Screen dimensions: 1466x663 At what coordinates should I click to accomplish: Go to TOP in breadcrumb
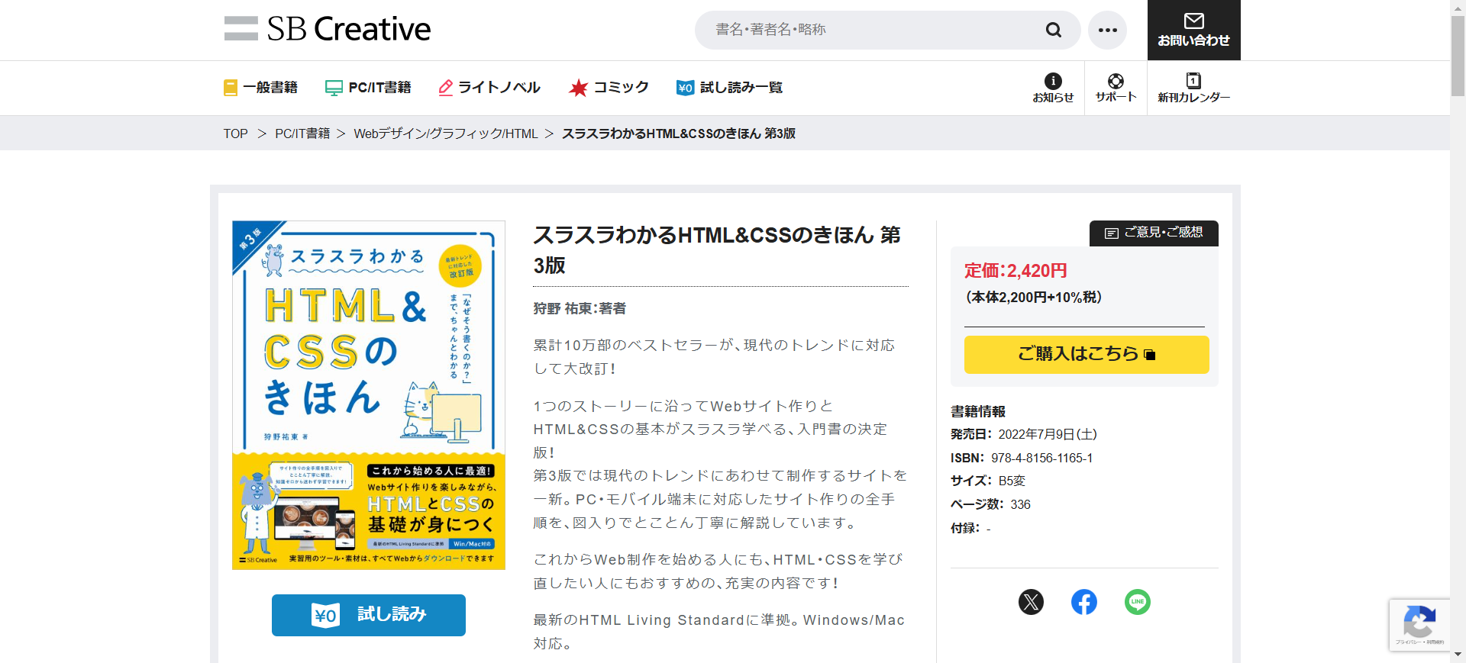235,134
